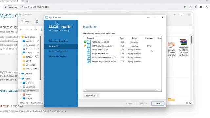The height and width of the screenshot is (118, 210).
Task: Switch Explorer to details view icon
Action: tap(187, 103)
